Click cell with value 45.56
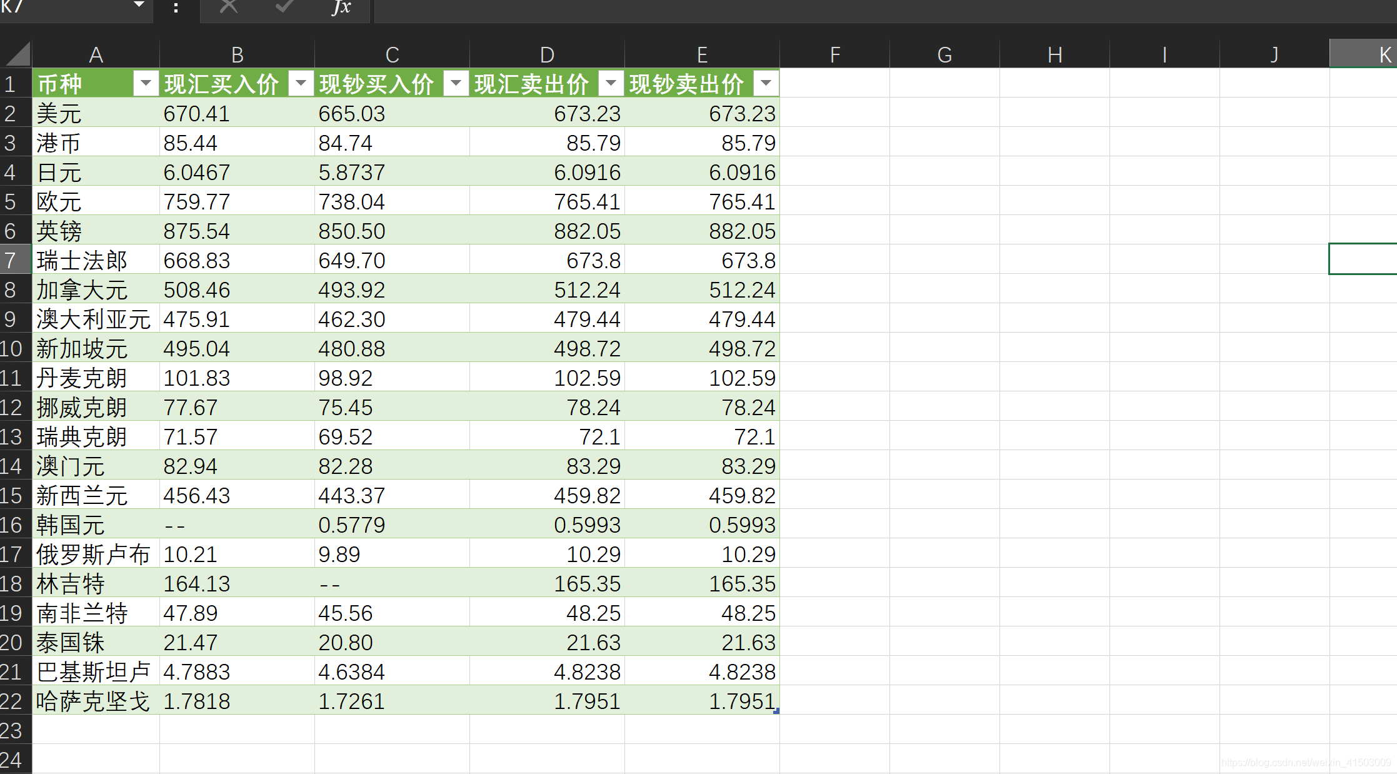Image resolution: width=1397 pixels, height=774 pixels. pyautogui.click(x=393, y=612)
